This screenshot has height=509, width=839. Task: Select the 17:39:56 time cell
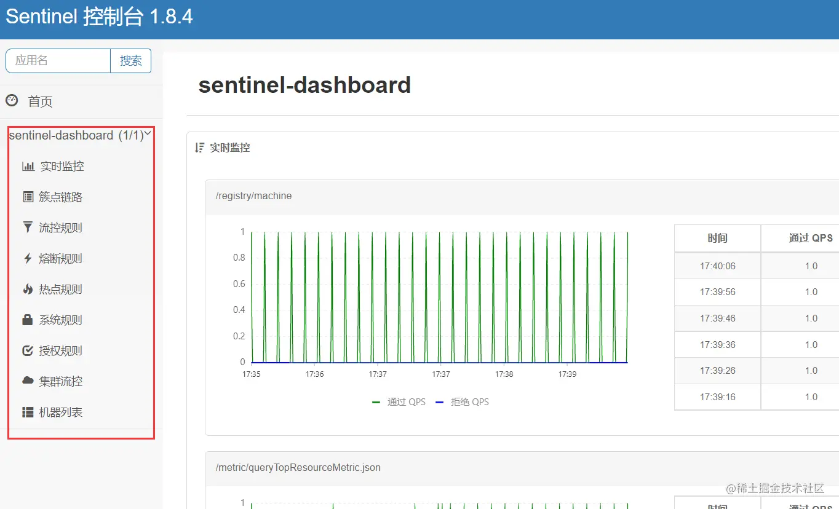717,292
